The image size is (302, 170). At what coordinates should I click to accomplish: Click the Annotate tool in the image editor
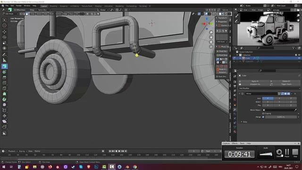[236, 21]
